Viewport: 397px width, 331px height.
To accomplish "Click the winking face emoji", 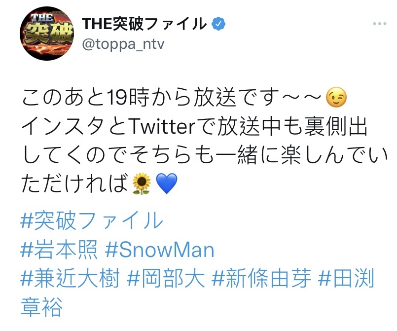I will (336, 97).
